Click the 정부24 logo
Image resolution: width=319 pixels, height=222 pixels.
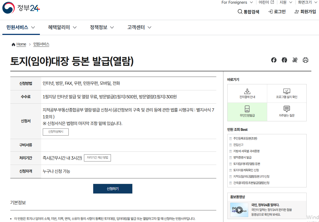coord(21,8)
